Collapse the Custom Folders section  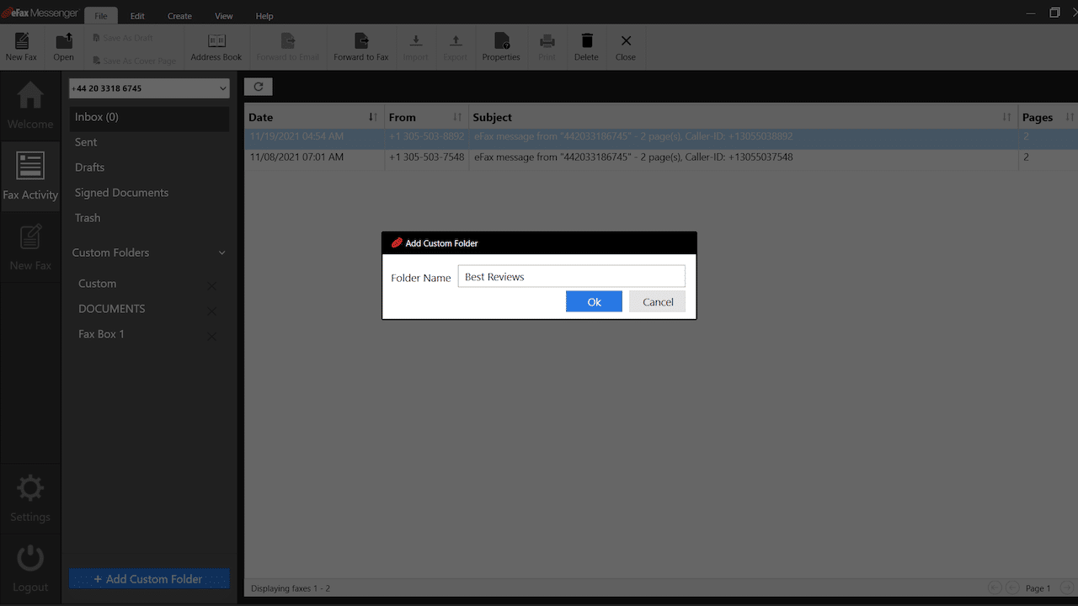(x=221, y=252)
